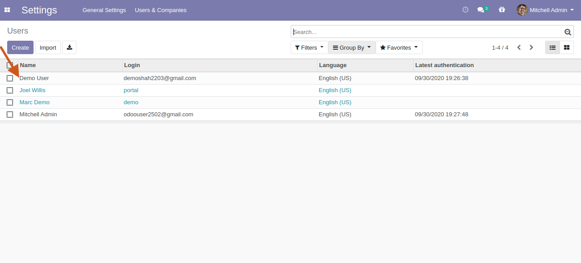This screenshot has width=581, height=263.
Task: Click the 1-4 / 4 pager counter
Action: tap(500, 47)
